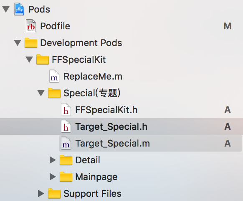
Task: Expand the Detail folder
Action: click(53, 160)
